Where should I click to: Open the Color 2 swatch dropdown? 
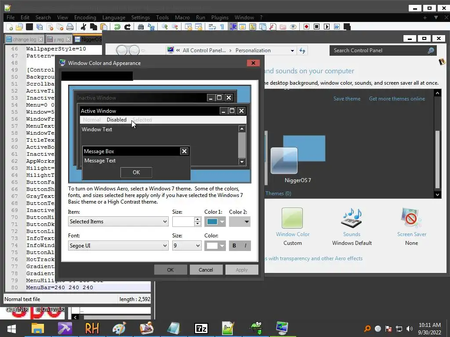coord(240,222)
